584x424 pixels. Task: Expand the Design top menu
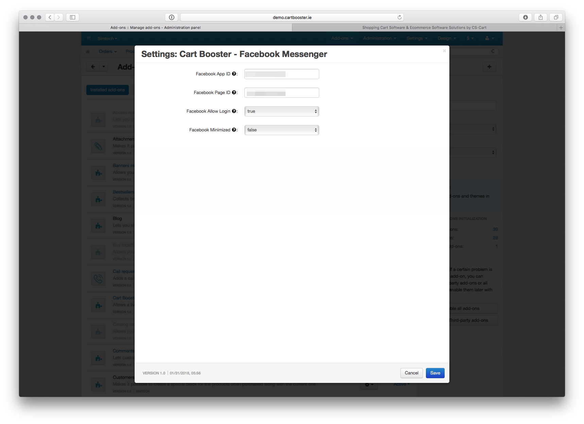447,38
